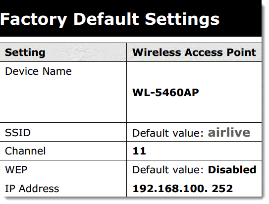Click the word Address in the last row
Viewport: 269px width, 204px height.
tap(39, 189)
